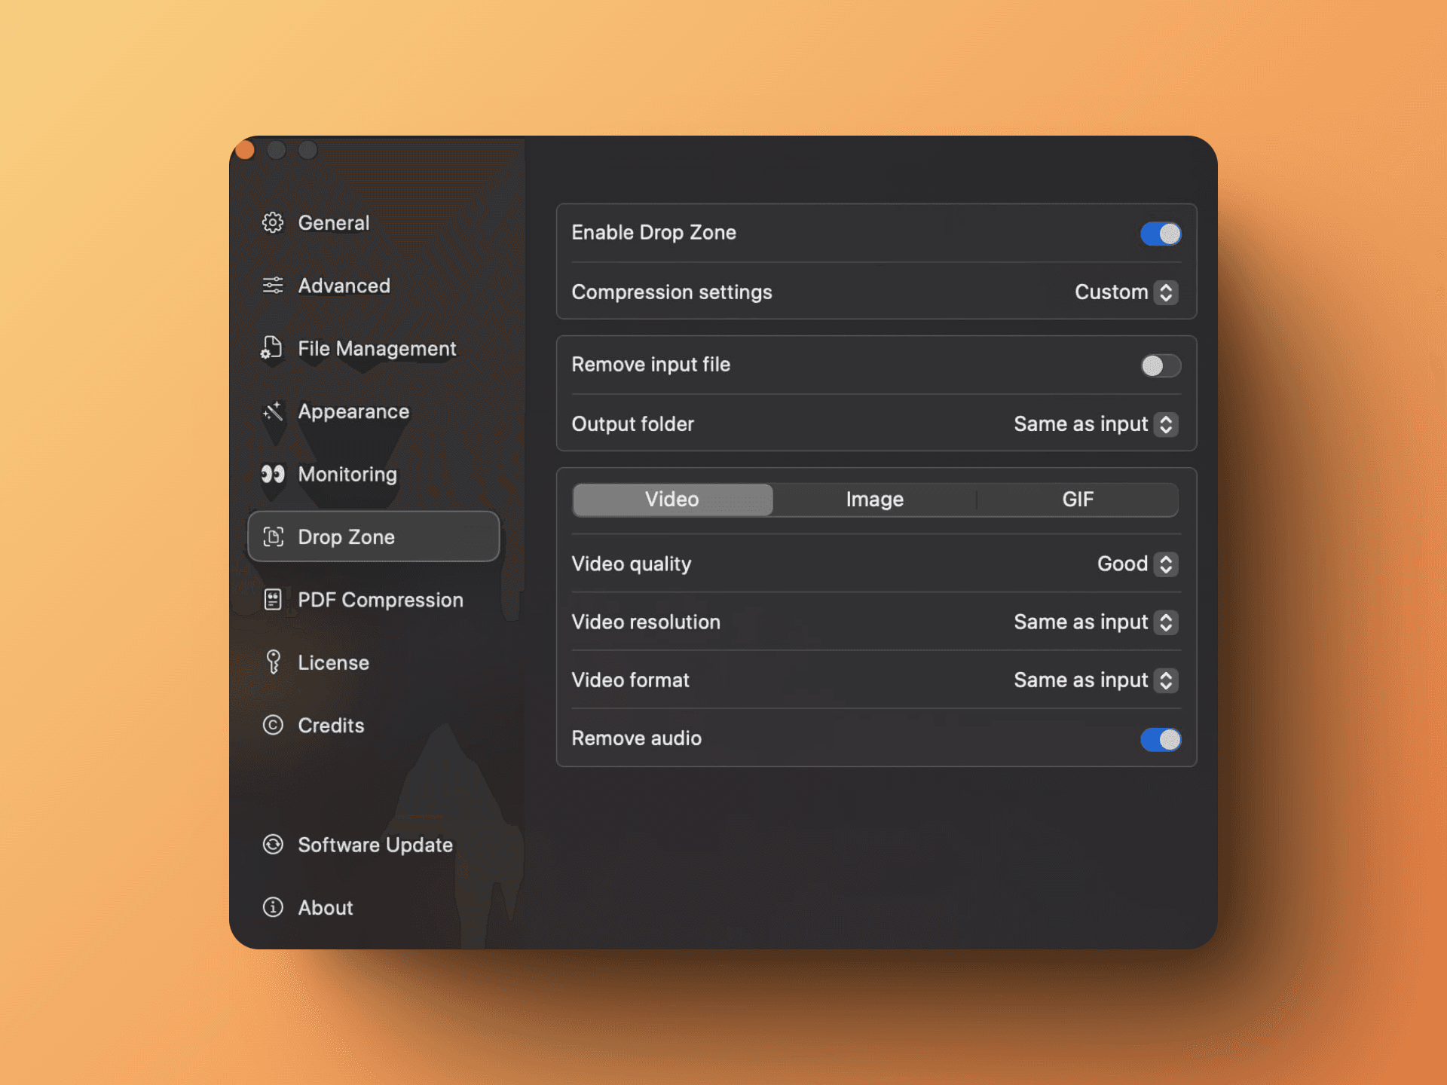Screen dimensions: 1447x1085
Task: Toggle Enable Drop Zone off
Action: [x=1161, y=234]
